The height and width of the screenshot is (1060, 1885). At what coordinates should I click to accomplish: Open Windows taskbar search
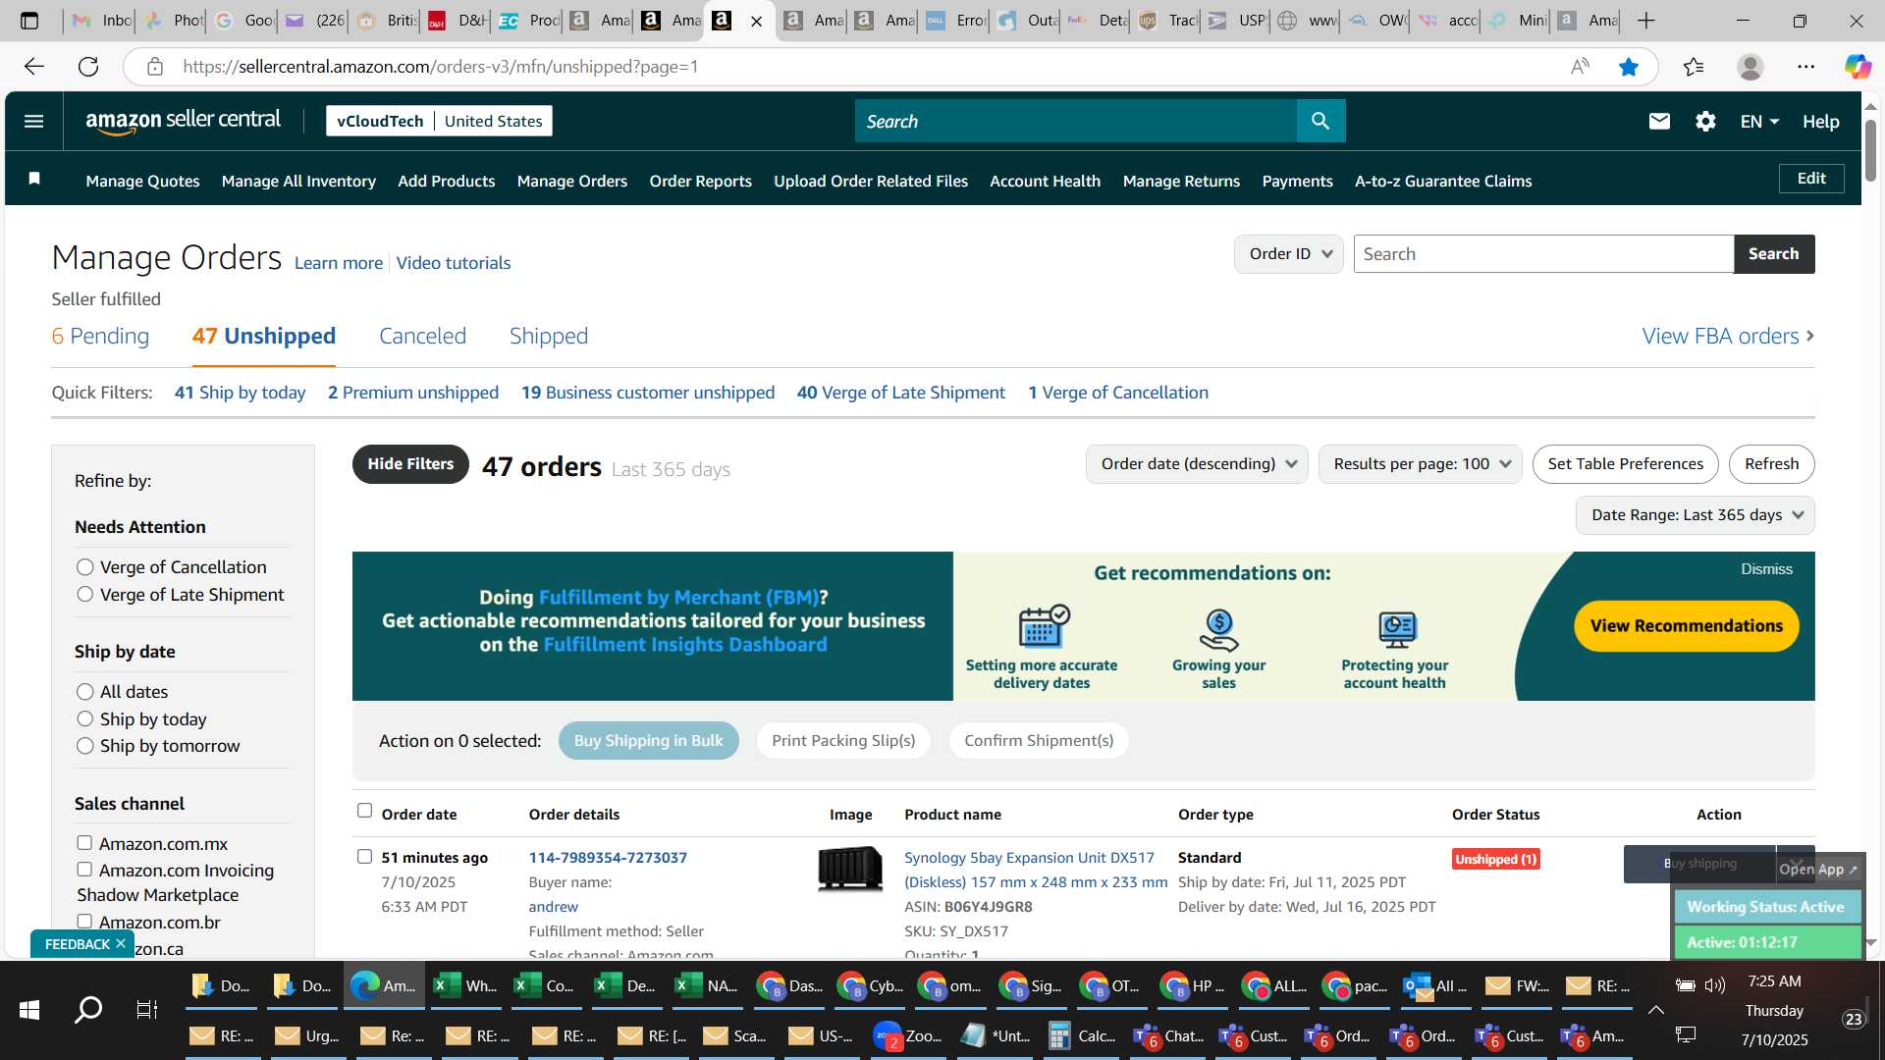[x=88, y=1009]
